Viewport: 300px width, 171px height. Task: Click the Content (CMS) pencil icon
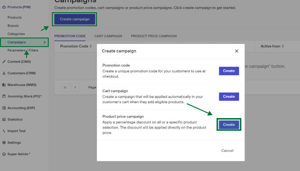[4, 62]
